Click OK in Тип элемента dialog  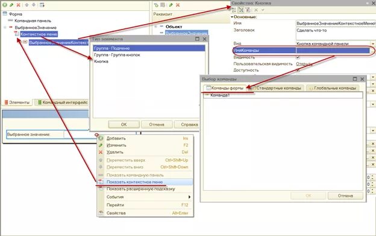tap(124, 124)
